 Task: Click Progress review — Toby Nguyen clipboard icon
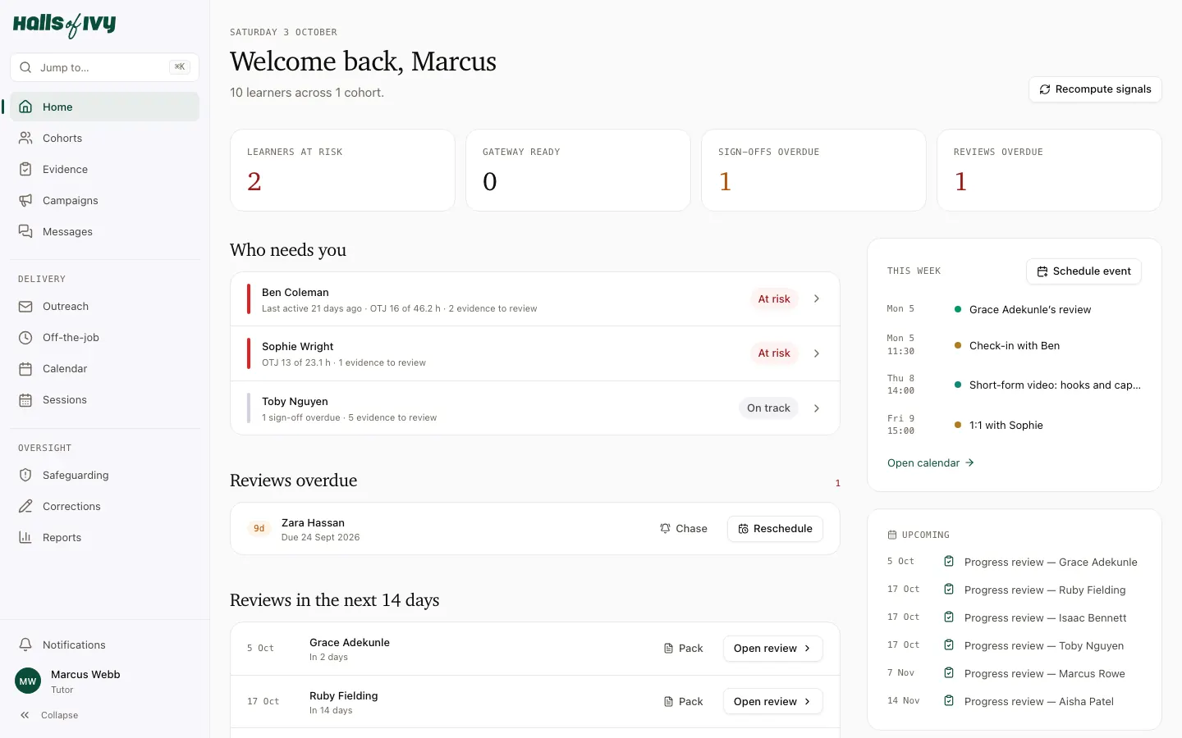coord(949,645)
